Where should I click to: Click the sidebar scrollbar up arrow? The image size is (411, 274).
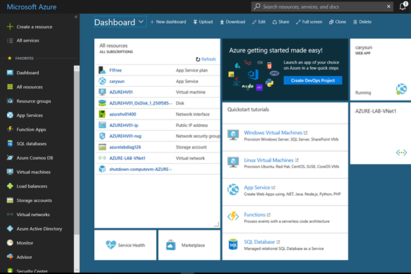[x=76, y=68]
